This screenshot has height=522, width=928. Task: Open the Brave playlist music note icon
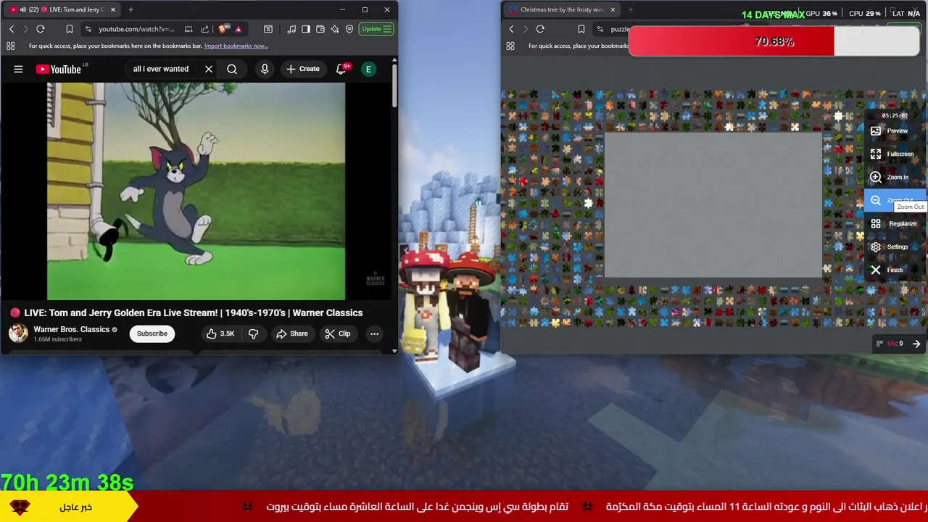[291, 29]
